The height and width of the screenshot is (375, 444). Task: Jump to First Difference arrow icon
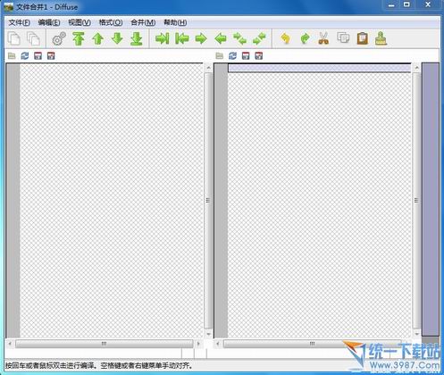point(79,38)
